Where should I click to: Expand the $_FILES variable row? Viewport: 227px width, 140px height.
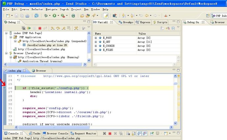pyautogui.click(x=96, y=50)
